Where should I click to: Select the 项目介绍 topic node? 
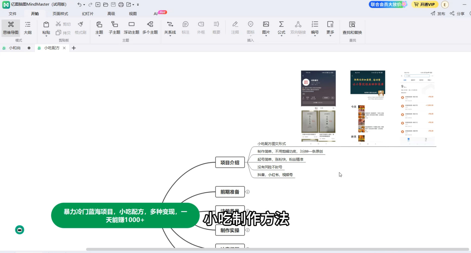pyautogui.click(x=230, y=163)
